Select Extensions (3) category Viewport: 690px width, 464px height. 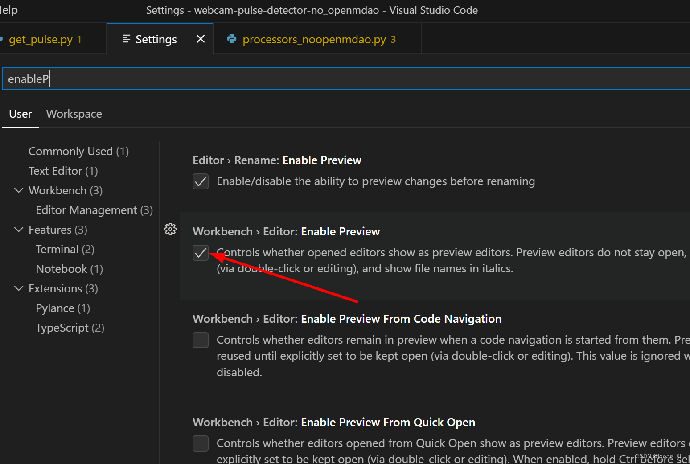[x=63, y=289]
